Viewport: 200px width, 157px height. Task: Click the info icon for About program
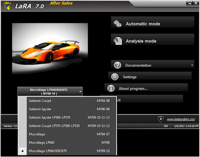pos(111,88)
